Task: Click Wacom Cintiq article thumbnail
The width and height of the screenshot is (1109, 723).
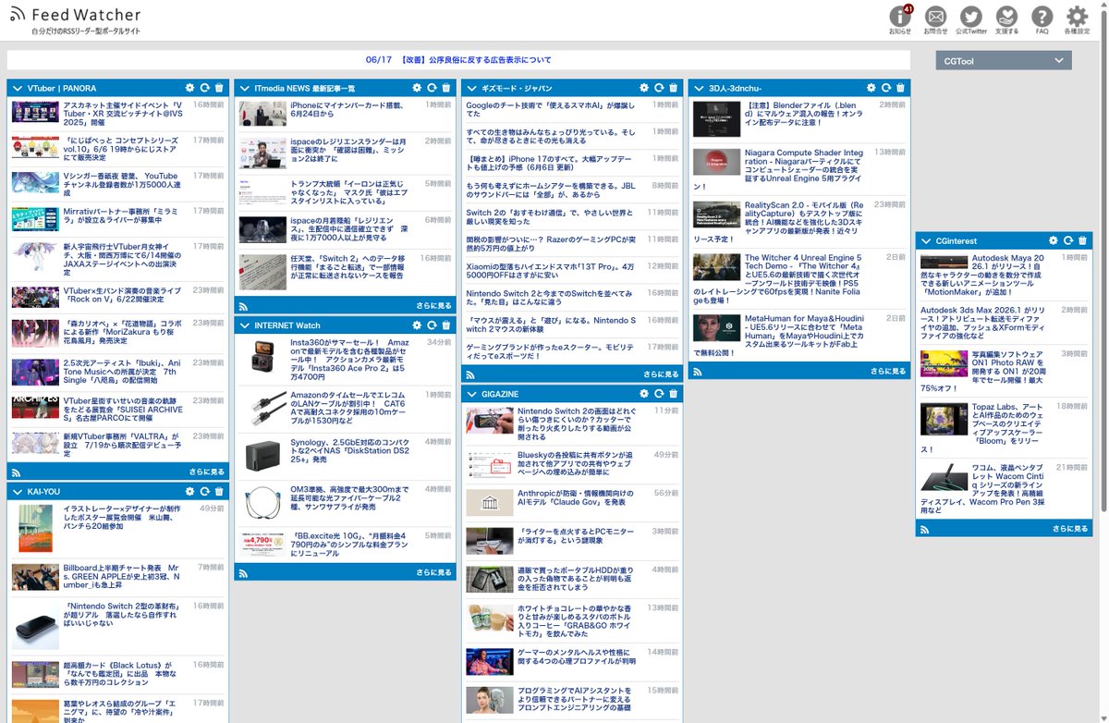Action: click(x=944, y=478)
